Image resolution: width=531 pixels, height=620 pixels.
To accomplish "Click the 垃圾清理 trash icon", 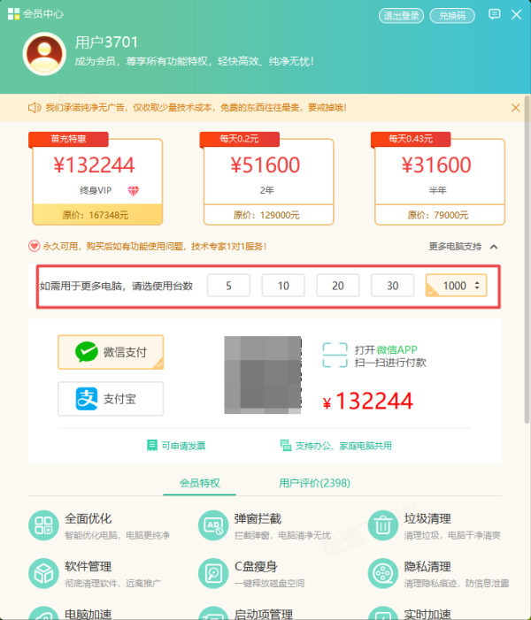I will click(x=383, y=525).
